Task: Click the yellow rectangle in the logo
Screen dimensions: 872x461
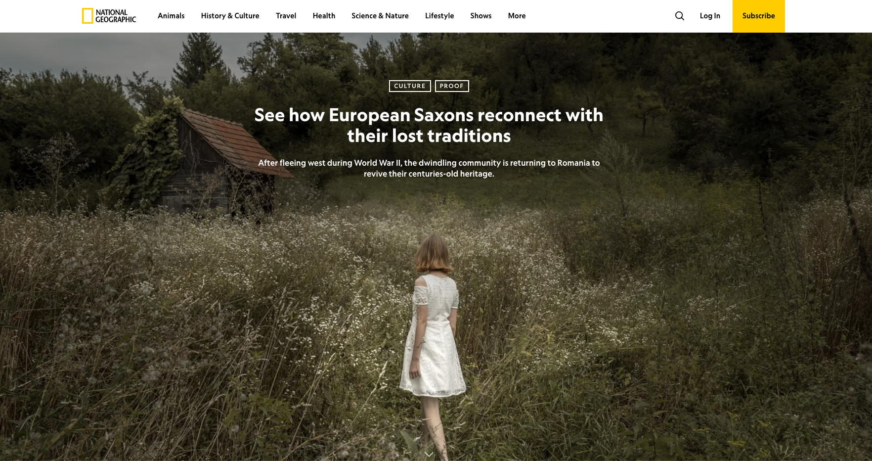Action: [87, 16]
